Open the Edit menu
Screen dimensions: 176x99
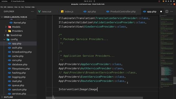click(5, 7)
